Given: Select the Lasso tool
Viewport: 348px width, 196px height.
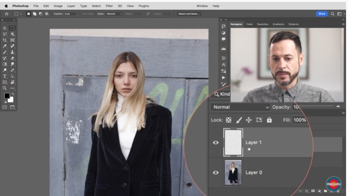Looking at the screenshot, I should pyautogui.click(x=4, y=34).
